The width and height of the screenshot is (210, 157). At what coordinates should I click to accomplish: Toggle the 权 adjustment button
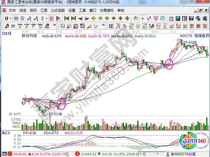[x=51, y=18]
